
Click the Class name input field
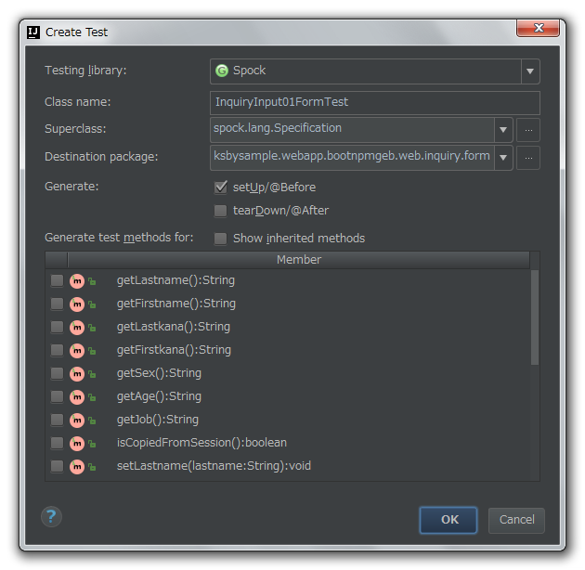coord(374,103)
